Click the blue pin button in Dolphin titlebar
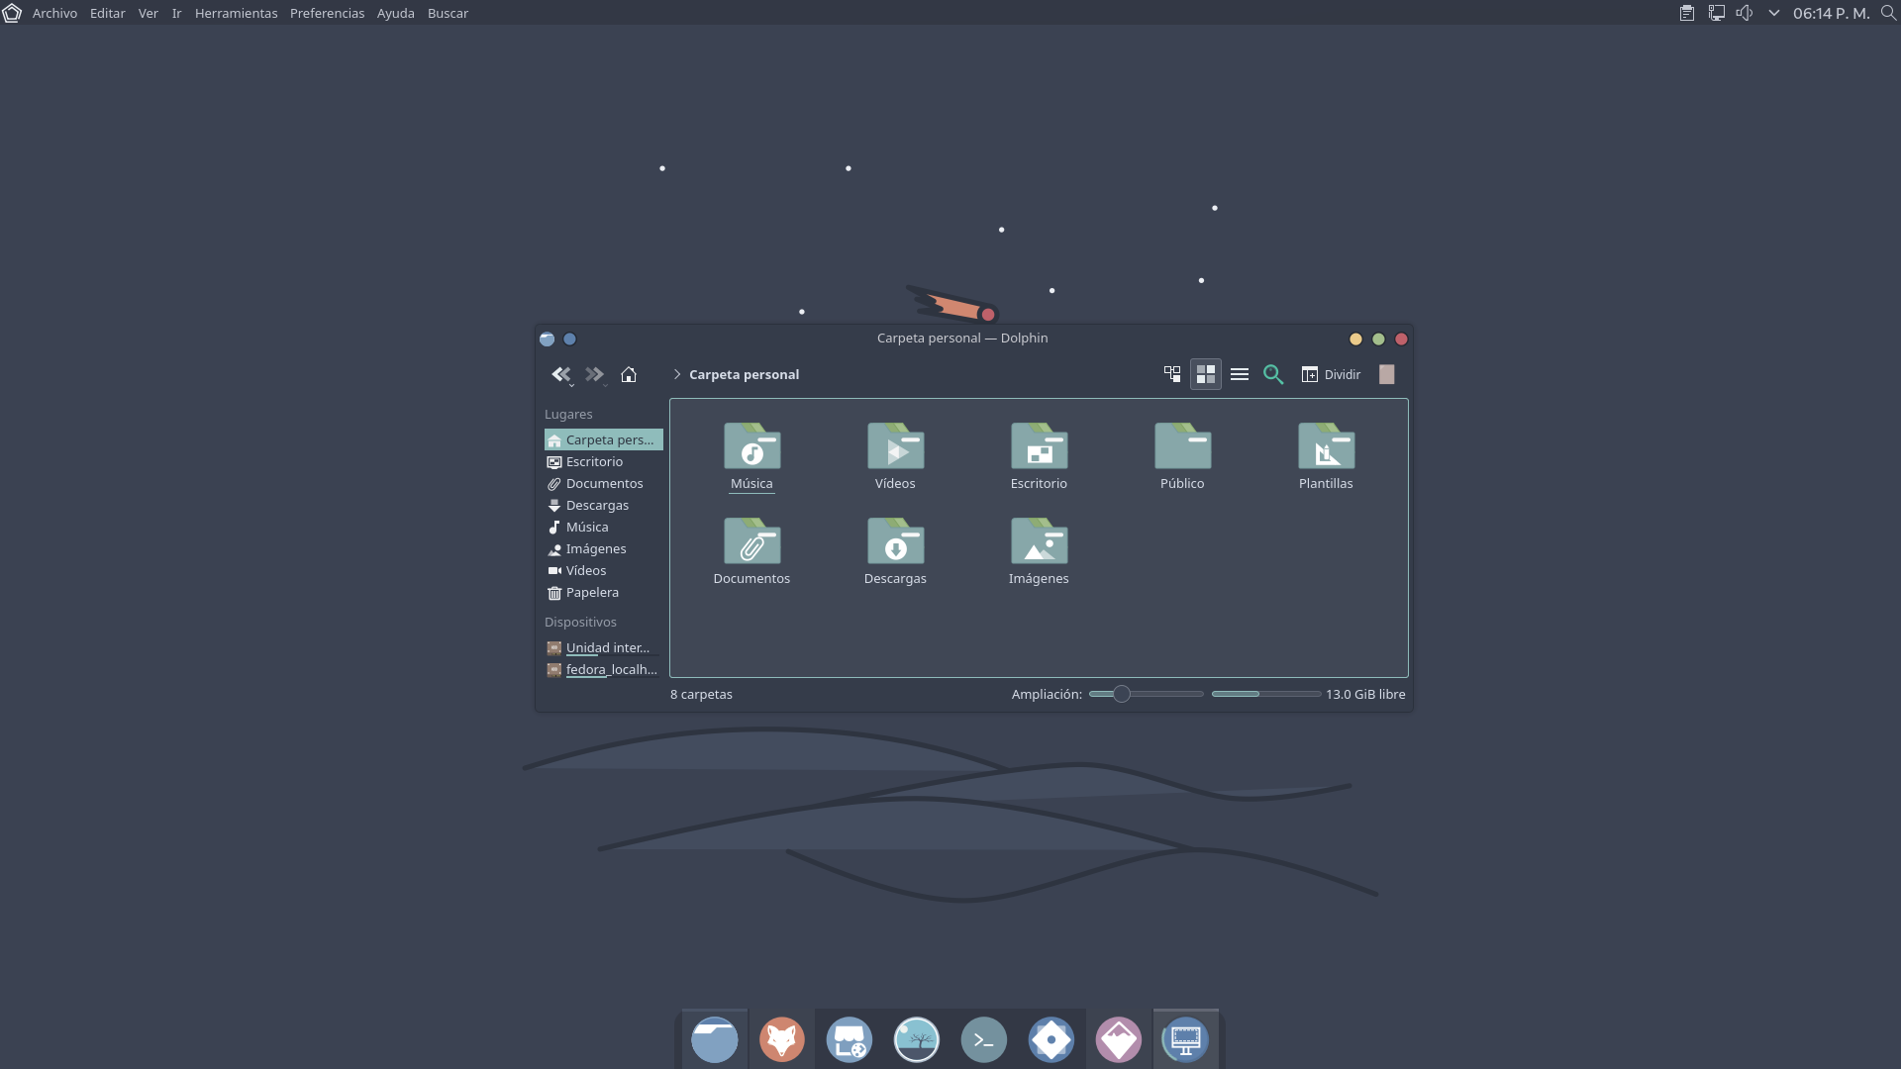Screen dimensions: 1901x1069 pyautogui.click(x=569, y=339)
